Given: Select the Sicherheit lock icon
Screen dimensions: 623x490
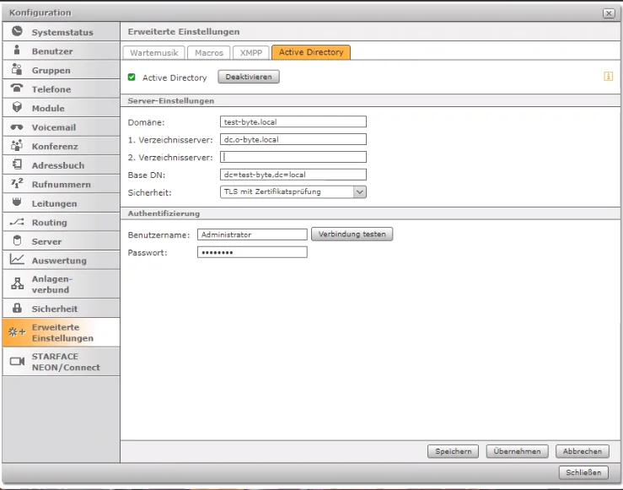Looking at the screenshot, I should tap(17, 309).
